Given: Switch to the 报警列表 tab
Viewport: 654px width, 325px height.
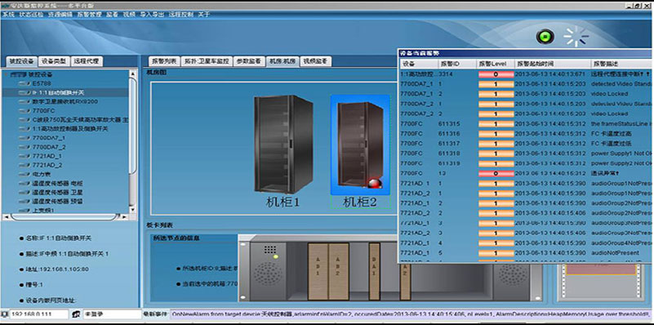Looking at the screenshot, I should [x=164, y=61].
